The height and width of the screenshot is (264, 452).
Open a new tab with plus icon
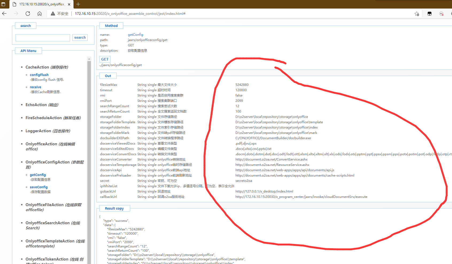pyautogui.click(x=78, y=4)
